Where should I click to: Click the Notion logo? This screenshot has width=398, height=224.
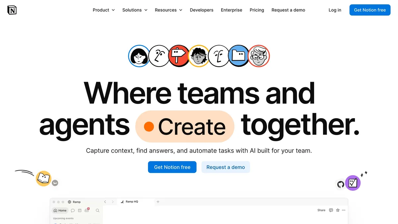coord(12,10)
